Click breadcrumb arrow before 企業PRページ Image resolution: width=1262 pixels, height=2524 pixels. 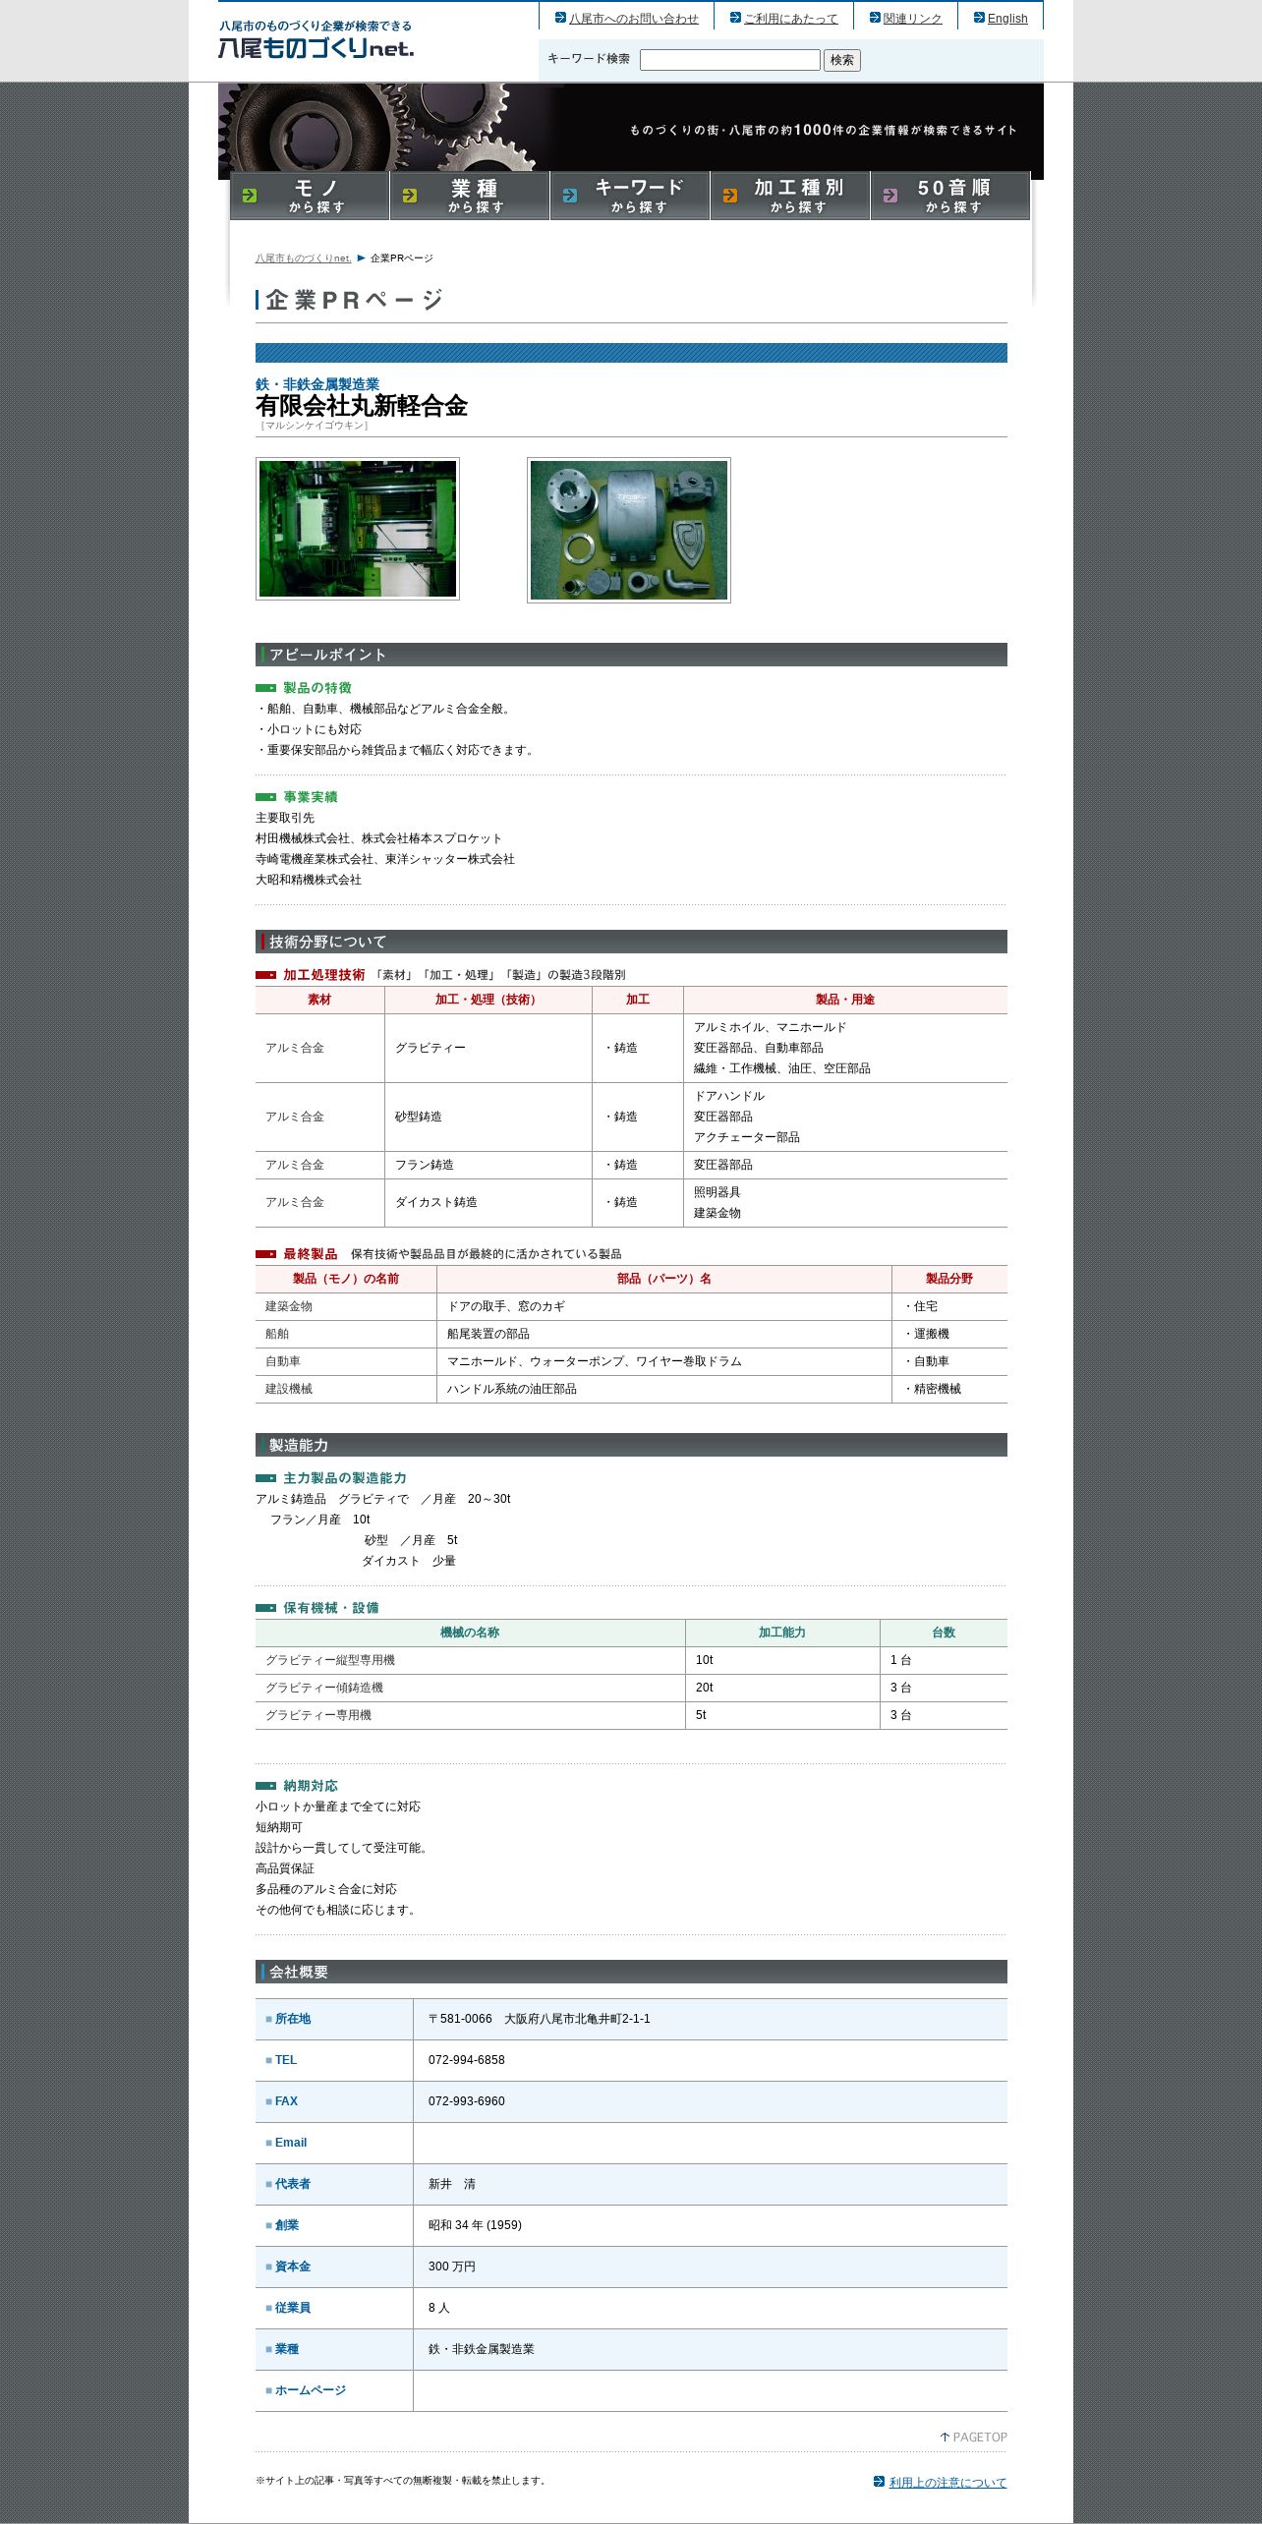click(x=361, y=258)
